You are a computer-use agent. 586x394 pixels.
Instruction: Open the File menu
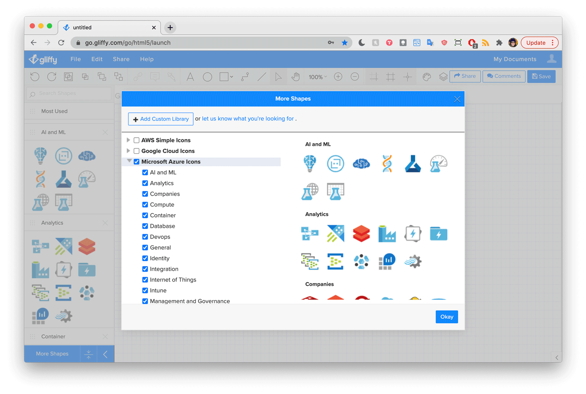coord(76,59)
